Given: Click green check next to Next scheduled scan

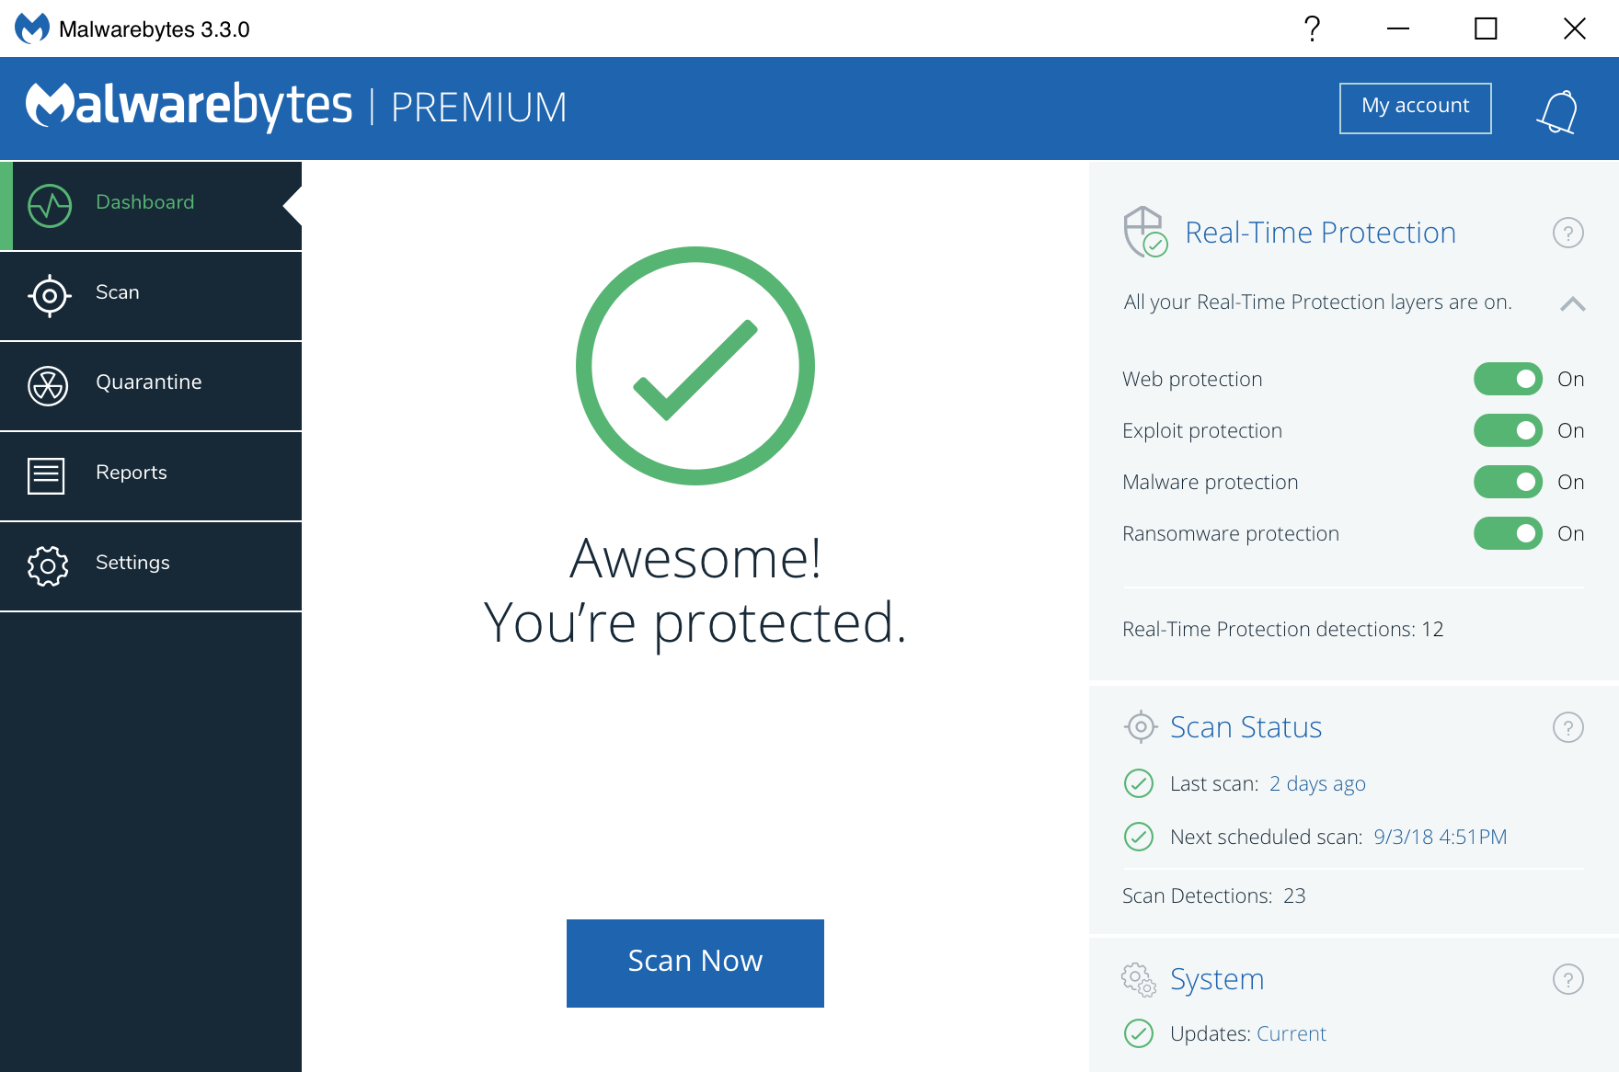Looking at the screenshot, I should 1139,837.
